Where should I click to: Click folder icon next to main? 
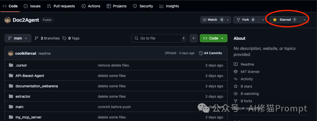[11, 107]
